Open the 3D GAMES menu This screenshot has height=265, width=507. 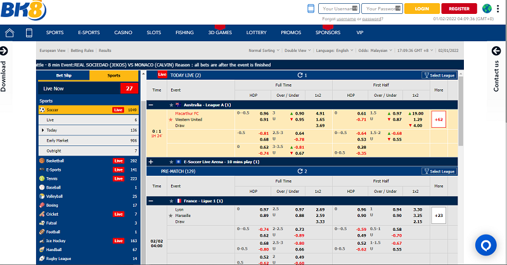(x=220, y=33)
